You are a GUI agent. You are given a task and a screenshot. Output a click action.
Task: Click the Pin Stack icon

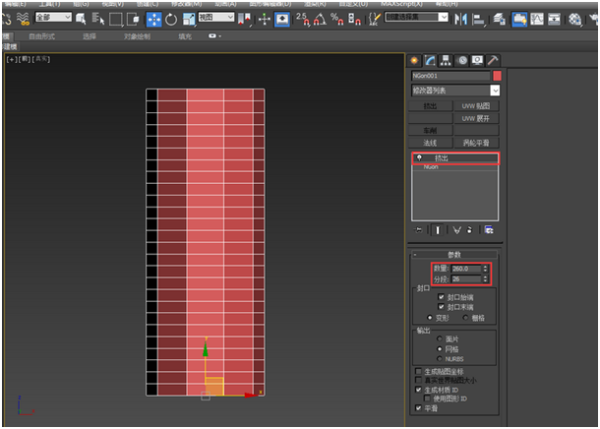pyautogui.click(x=419, y=230)
